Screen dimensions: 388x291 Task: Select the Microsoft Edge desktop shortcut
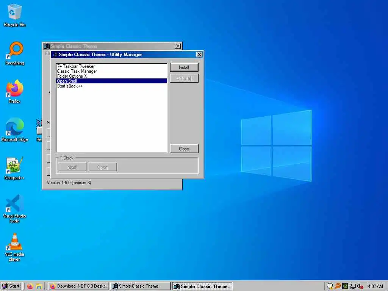pos(15,130)
